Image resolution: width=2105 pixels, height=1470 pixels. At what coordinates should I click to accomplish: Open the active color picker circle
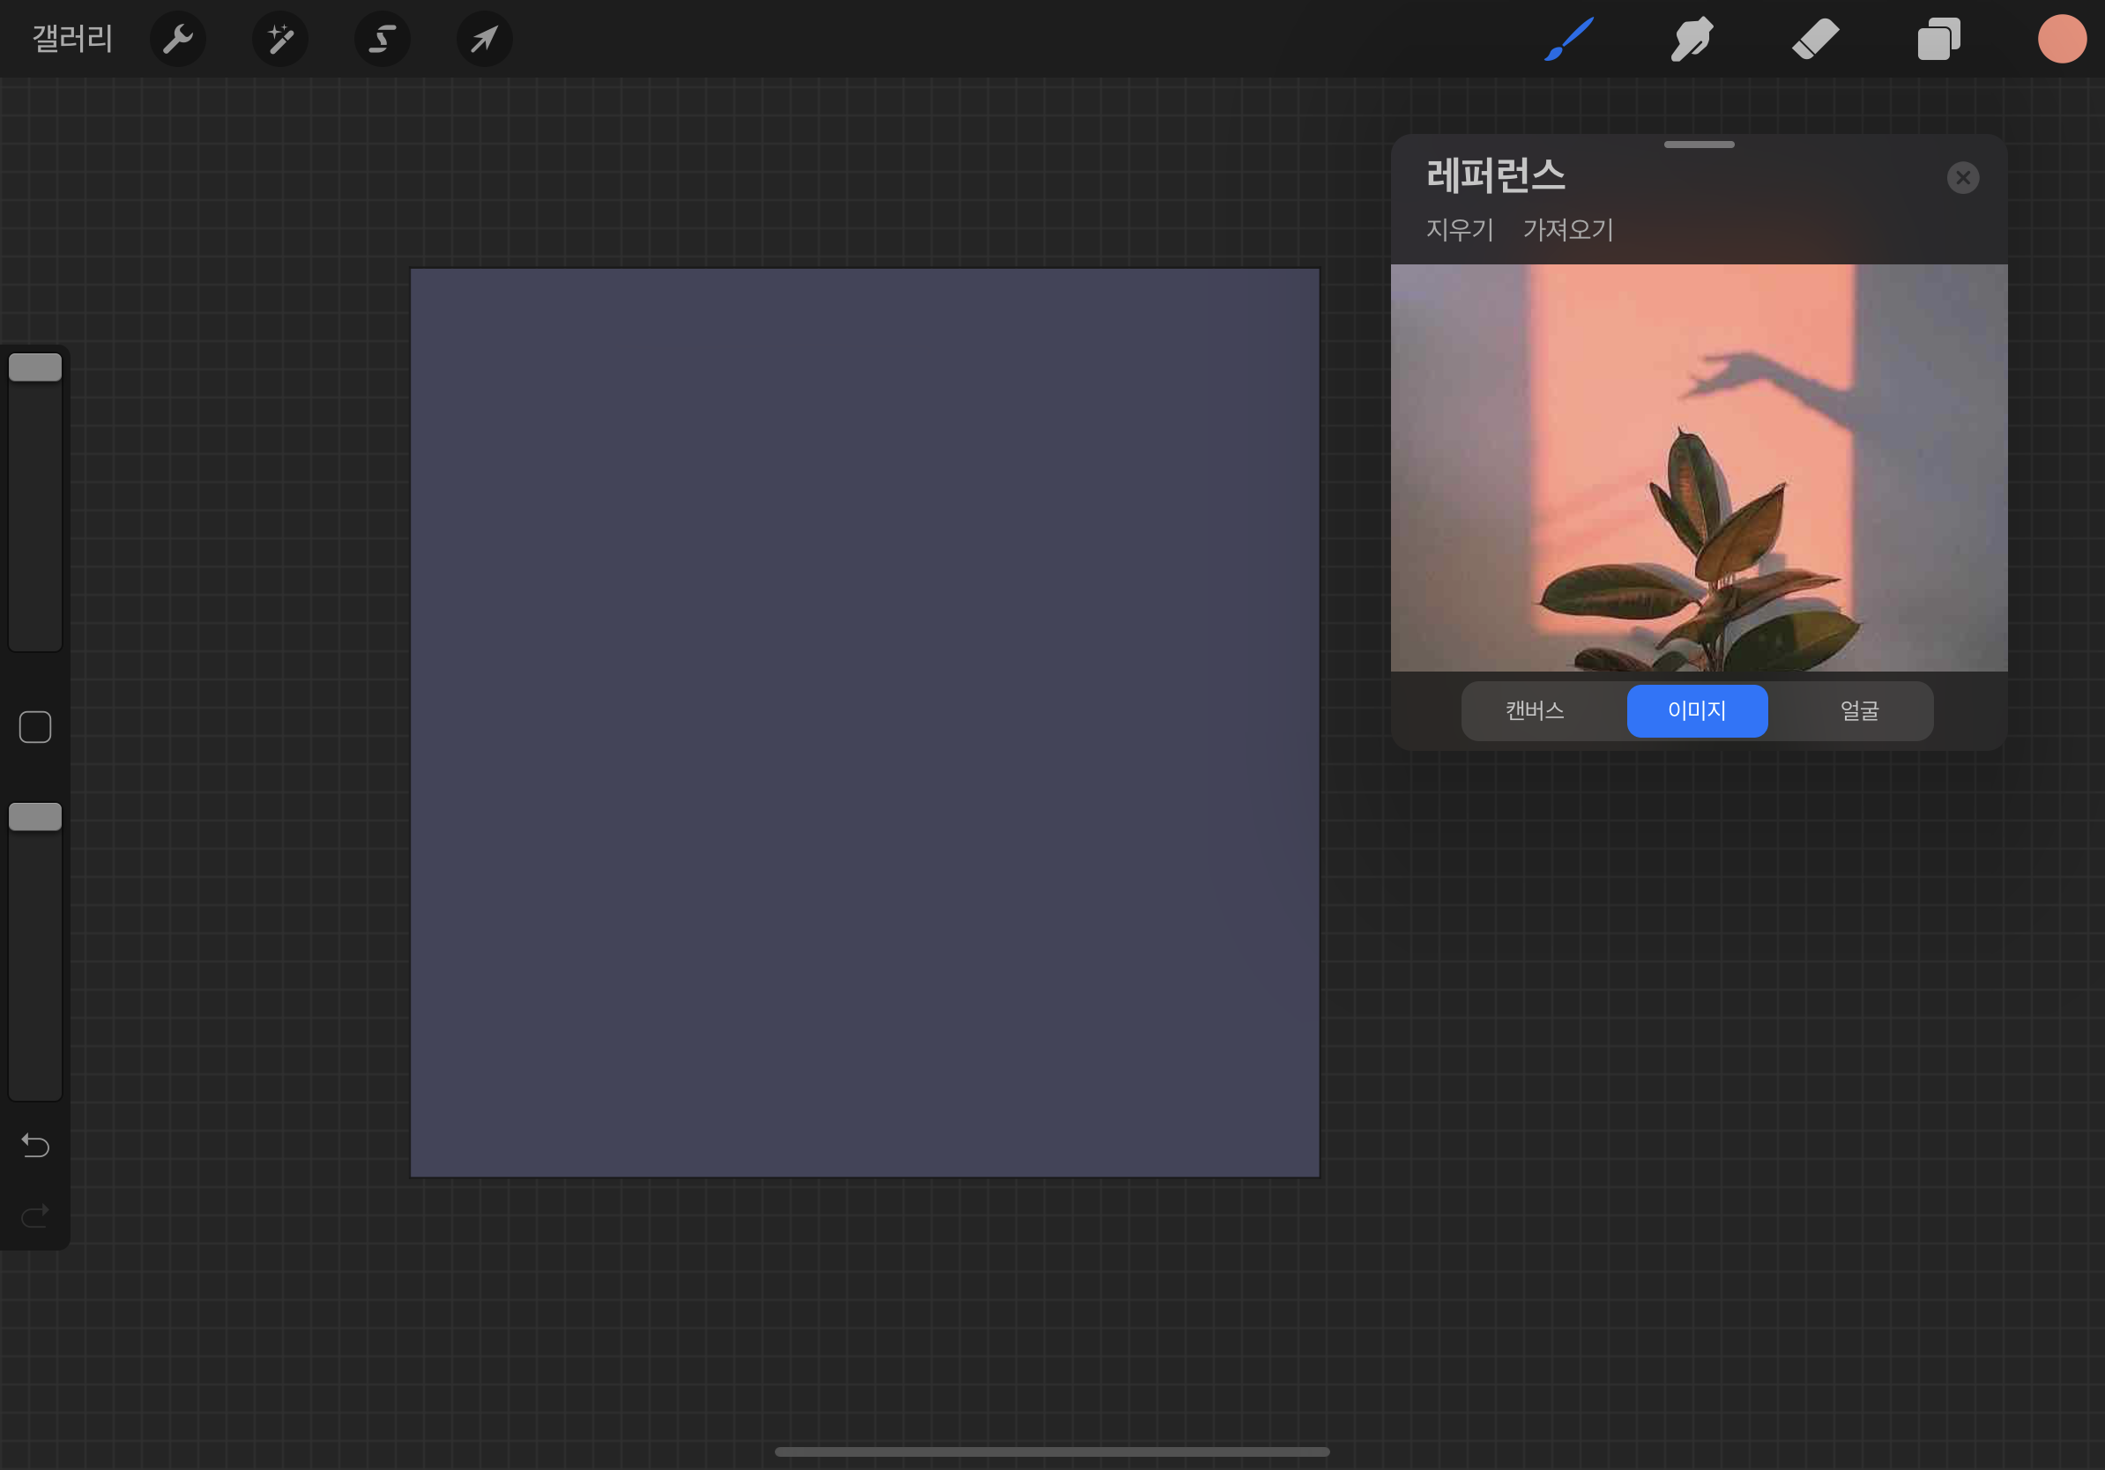(x=2062, y=40)
